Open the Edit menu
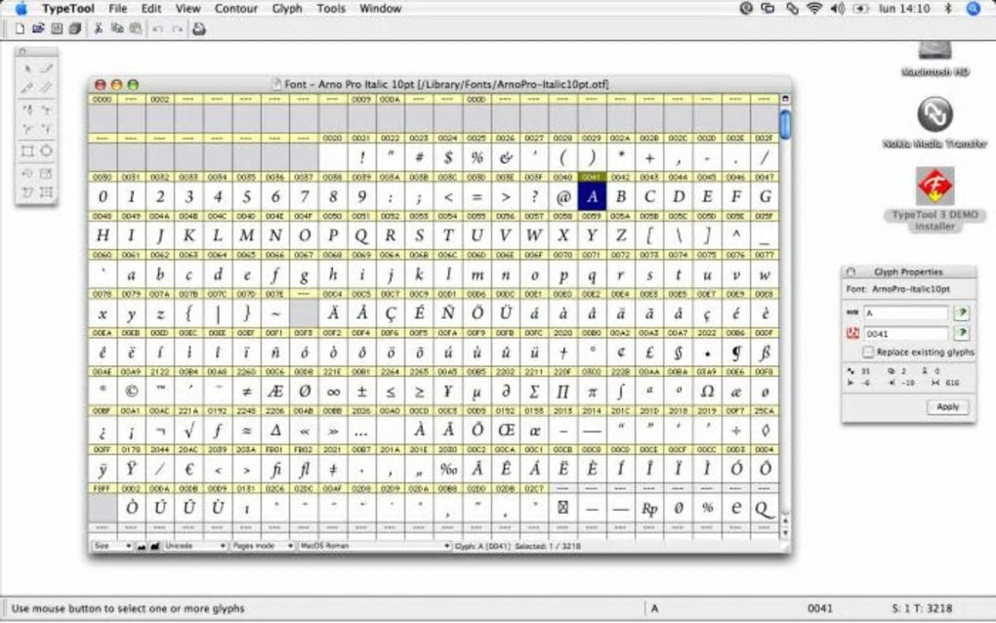The height and width of the screenshot is (623, 996). 151,9
